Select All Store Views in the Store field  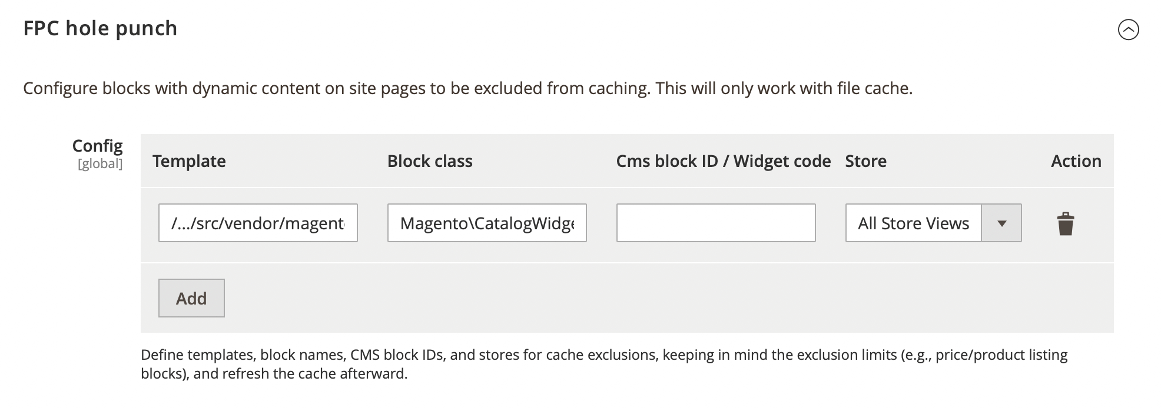point(913,223)
